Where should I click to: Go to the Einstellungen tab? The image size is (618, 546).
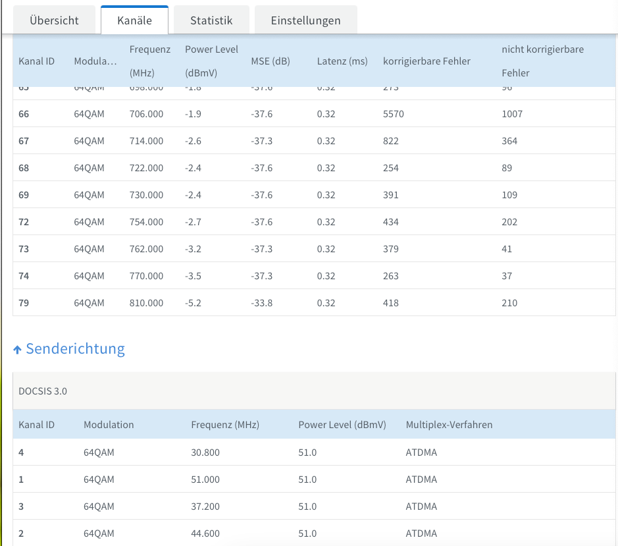point(305,20)
